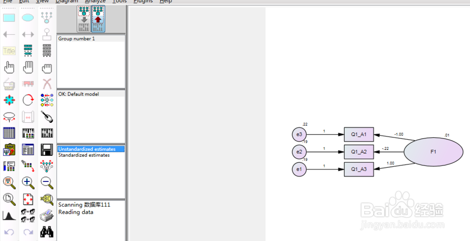The width and height of the screenshot is (470, 241).
Task: Activate the erase objects X tool
Action: coord(47,84)
